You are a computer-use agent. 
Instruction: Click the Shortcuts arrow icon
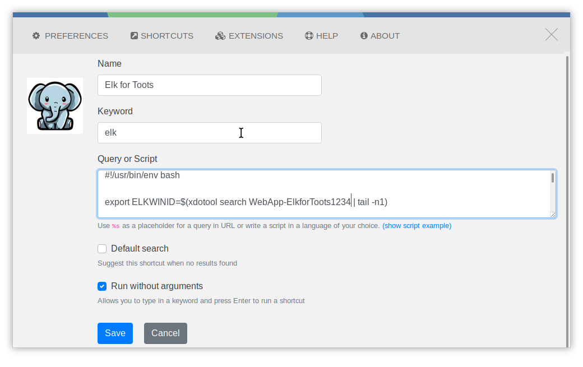point(134,36)
